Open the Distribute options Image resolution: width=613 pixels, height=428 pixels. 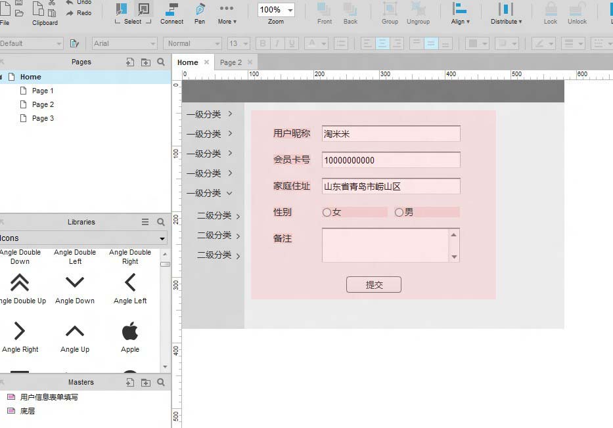[506, 14]
